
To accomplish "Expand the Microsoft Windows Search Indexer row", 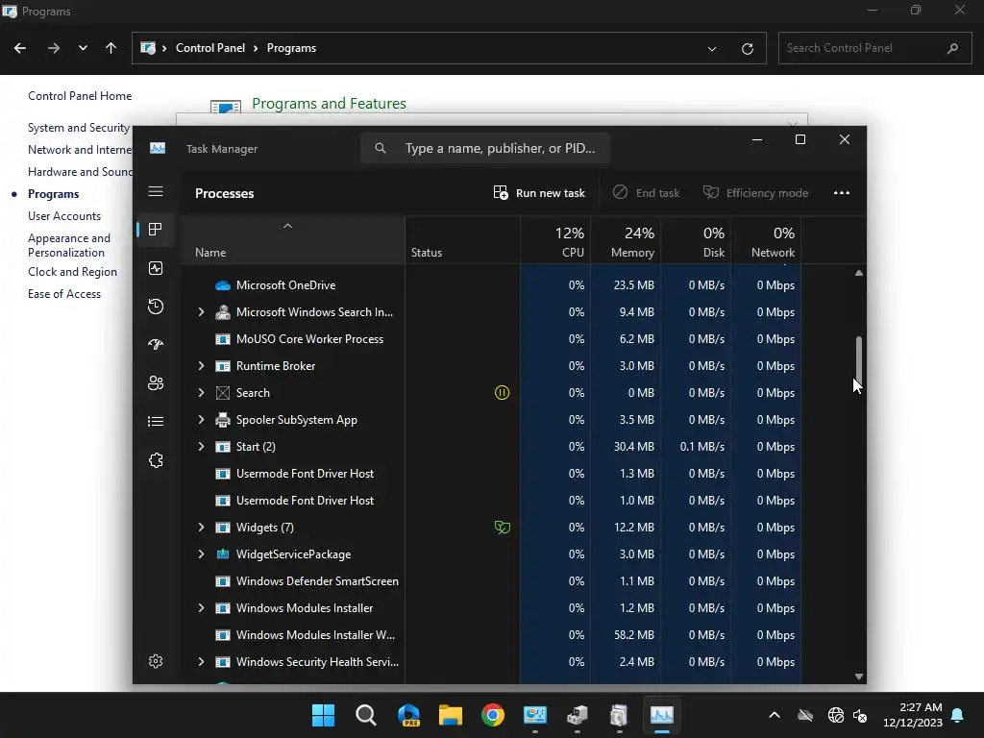I will [201, 312].
